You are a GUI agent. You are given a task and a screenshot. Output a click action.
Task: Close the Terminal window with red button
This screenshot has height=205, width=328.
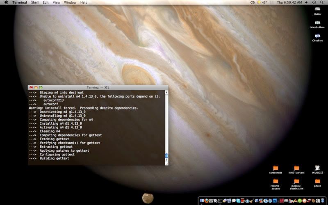pos(31,87)
